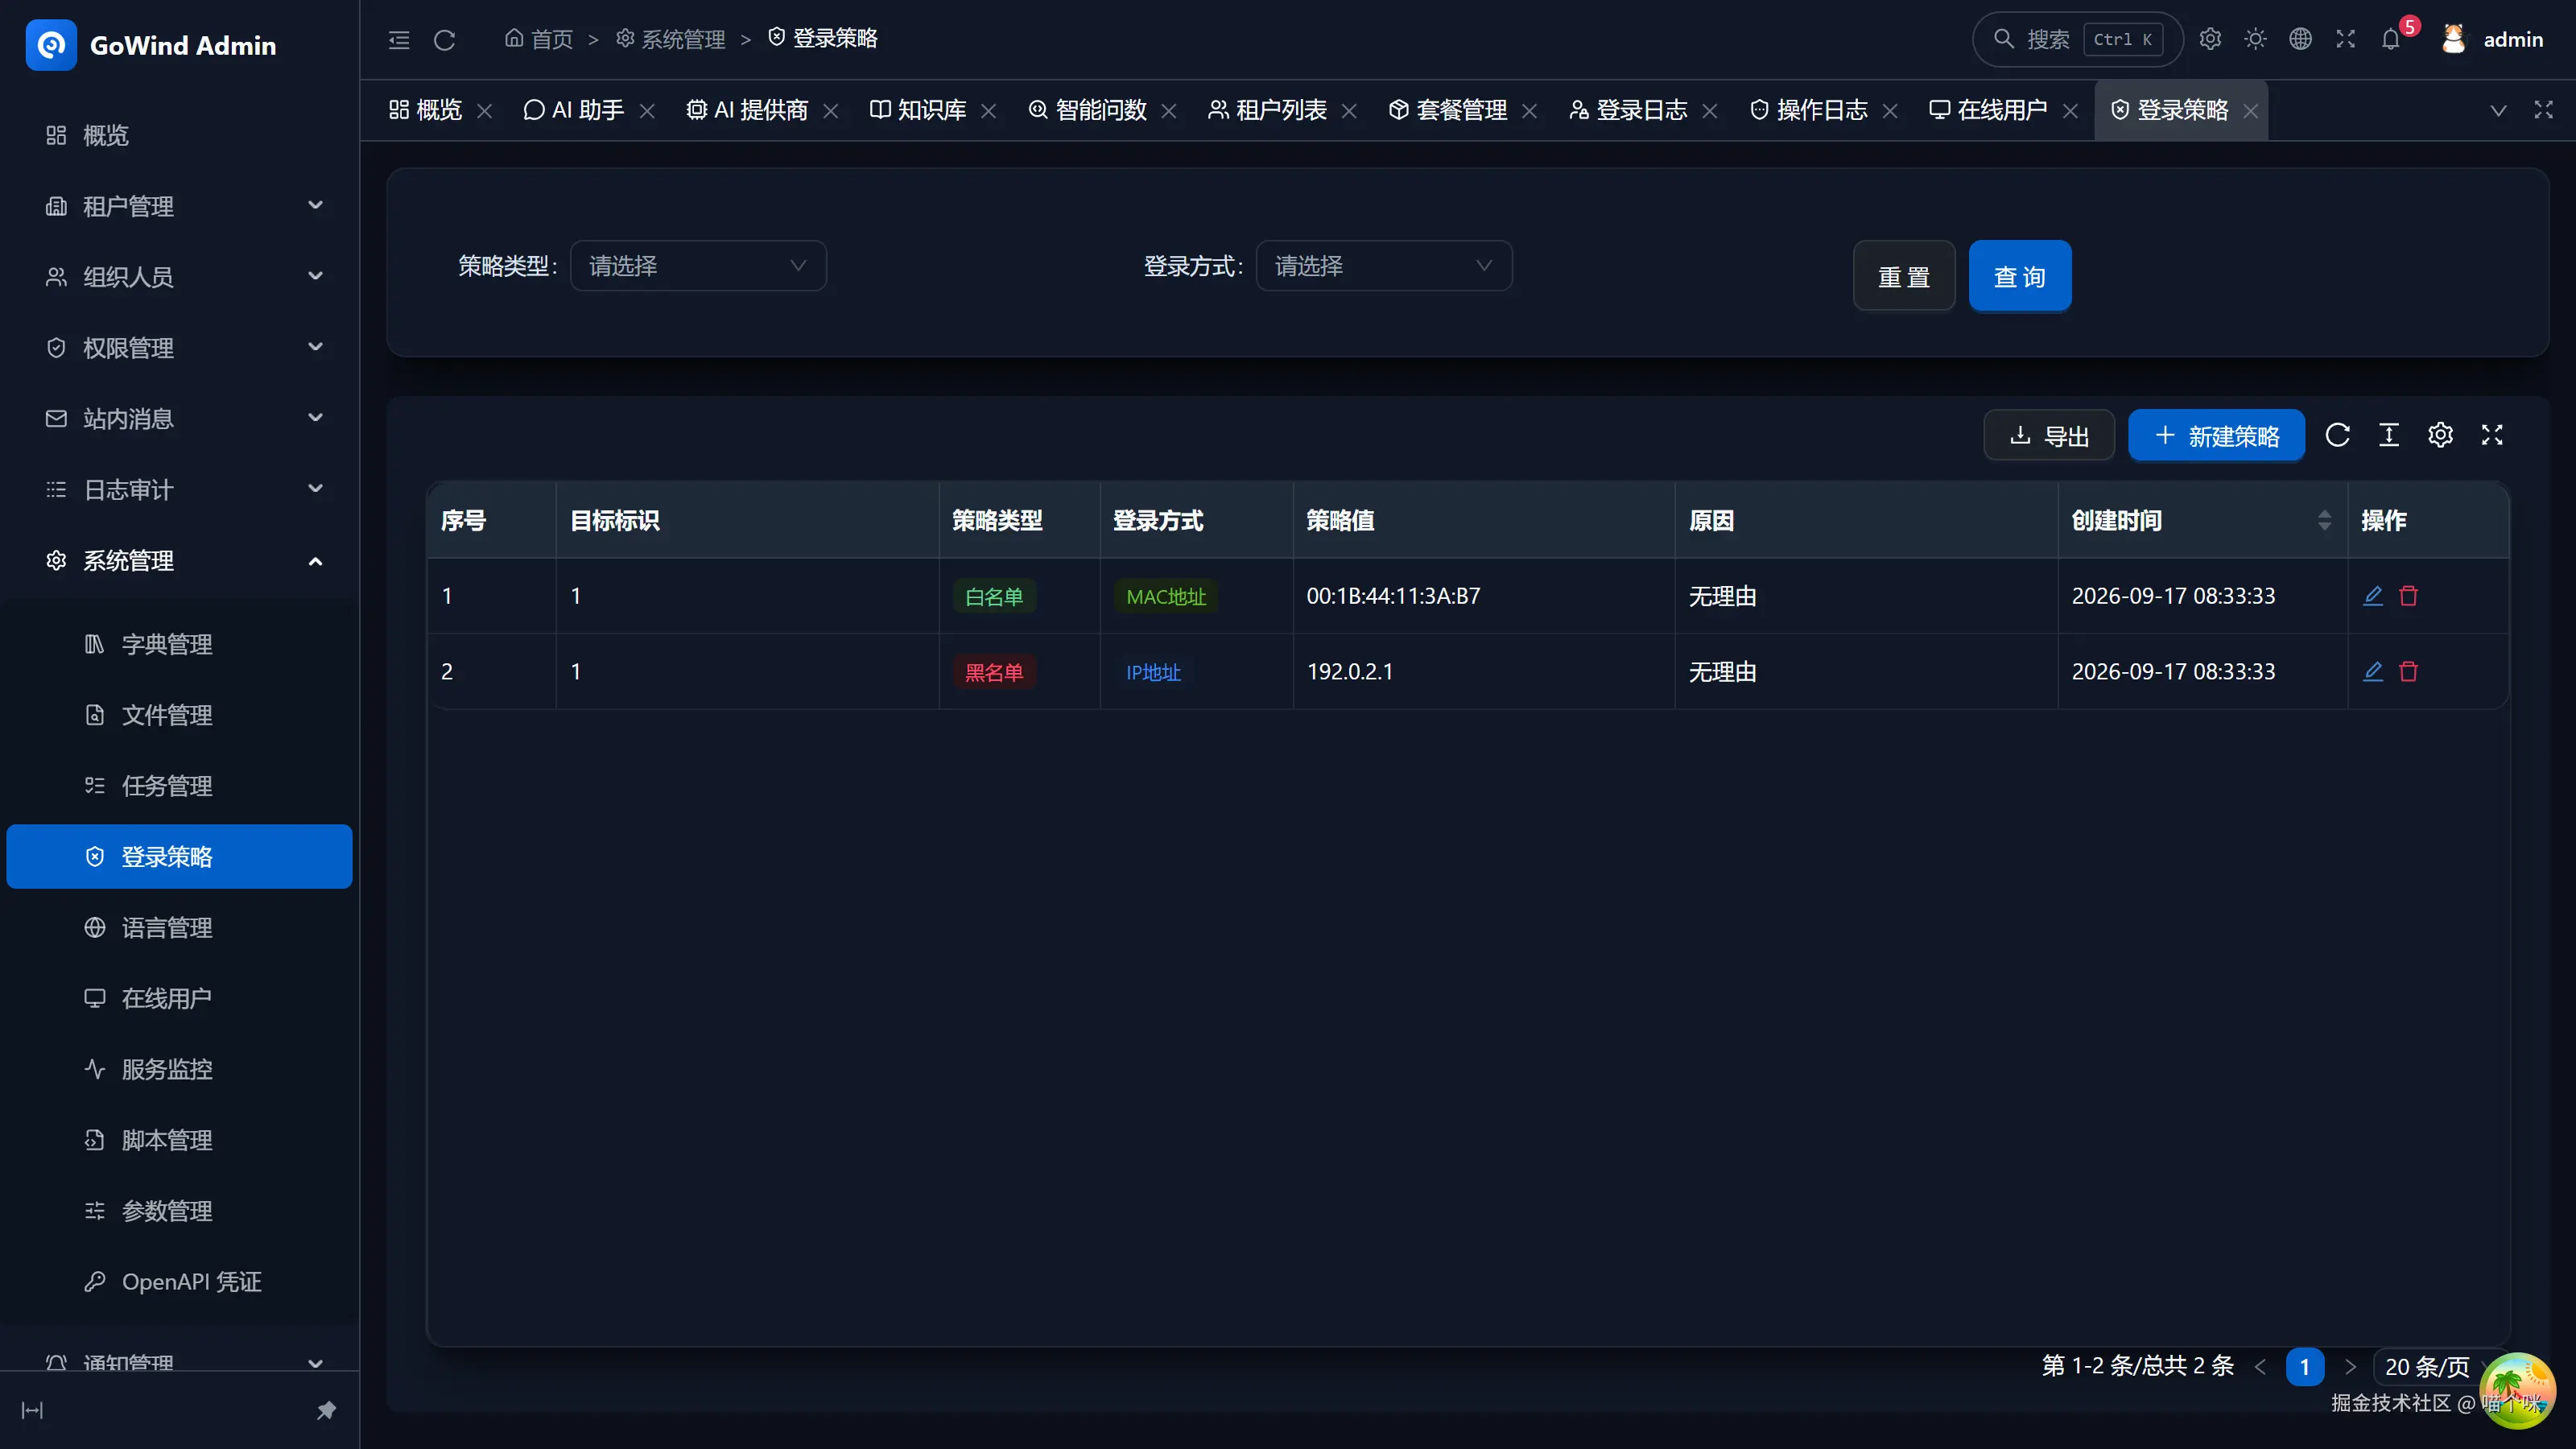Open table column settings gear icon
Viewport: 2576px width, 1449px height.
pos(2441,435)
